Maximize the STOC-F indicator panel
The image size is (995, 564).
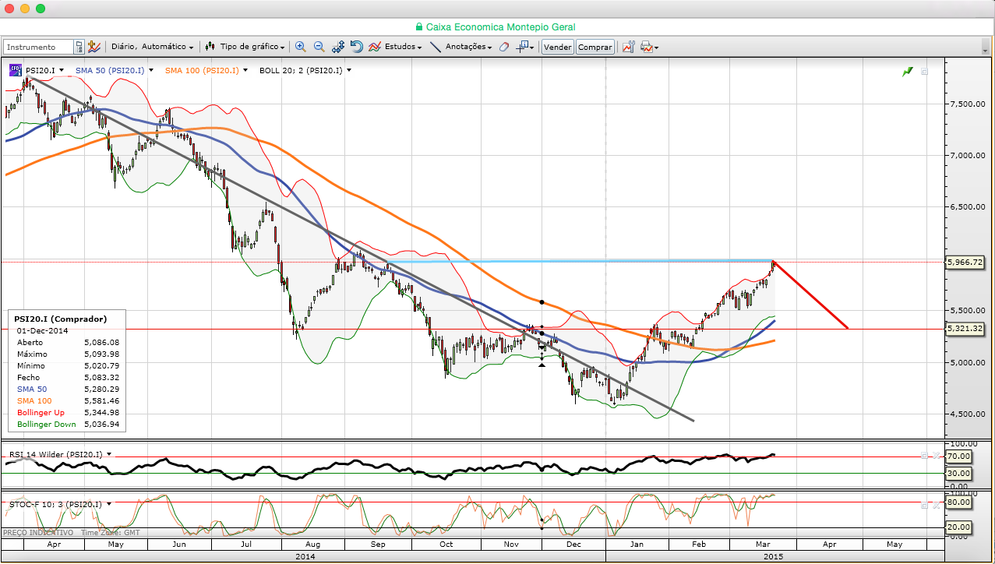pos(924,505)
